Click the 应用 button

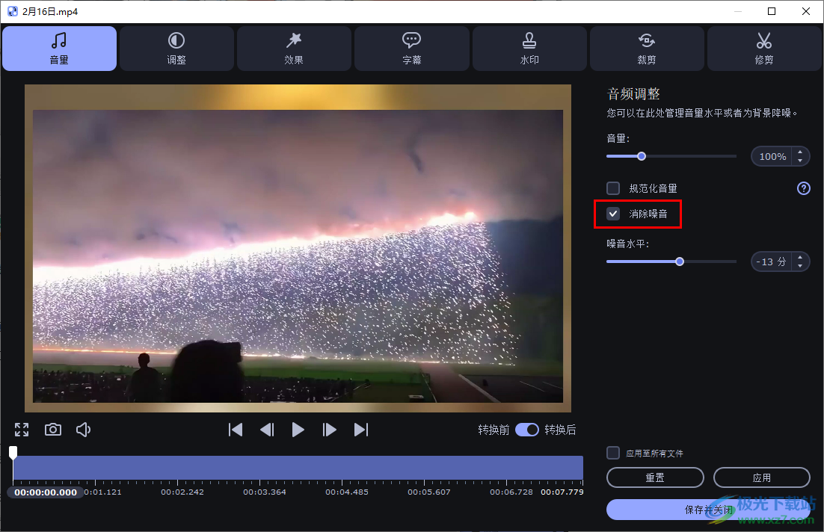point(761,477)
